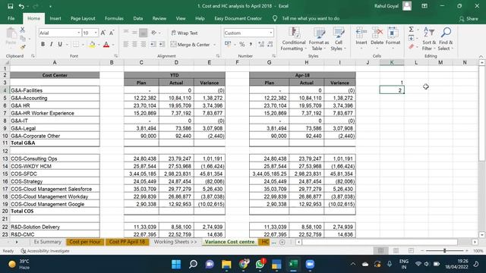This screenshot has height=273, width=486.
Task: Open the Cell Styles gallery
Action: click(338, 39)
